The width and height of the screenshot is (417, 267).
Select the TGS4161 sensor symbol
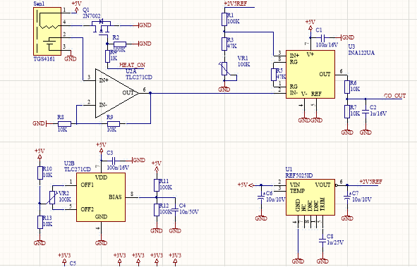(47, 31)
